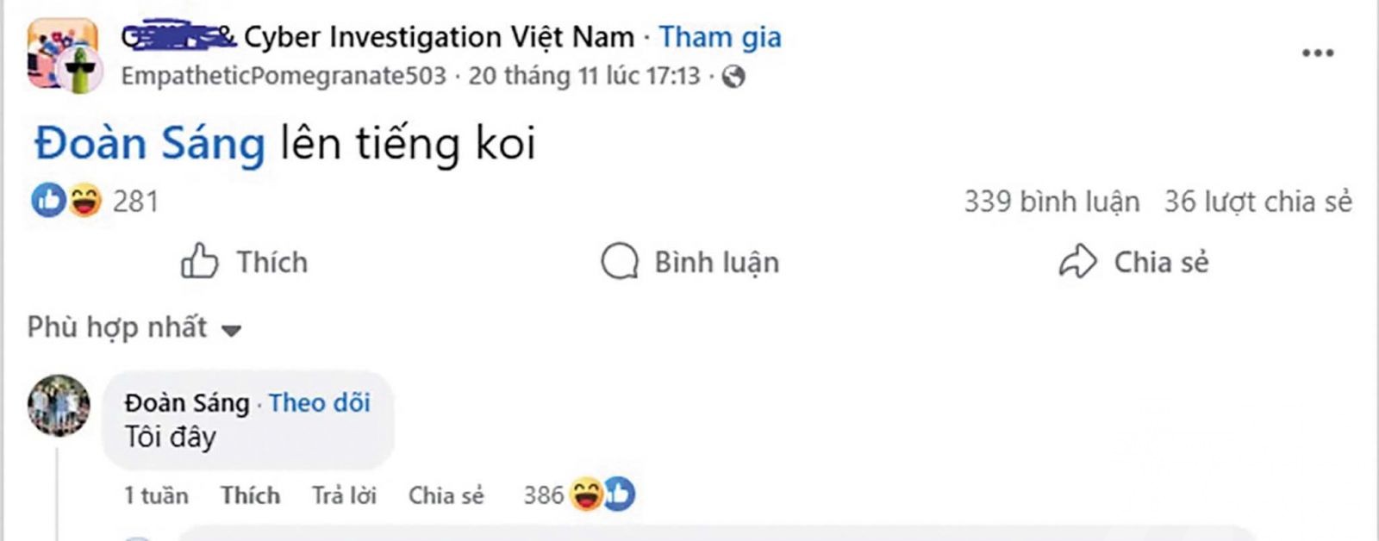The image size is (1379, 541).
Task: Open Đoàn Sáng's commenter profile picture
Action: (59, 405)
